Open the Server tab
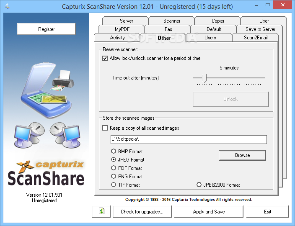 click(x=126, y=21)
